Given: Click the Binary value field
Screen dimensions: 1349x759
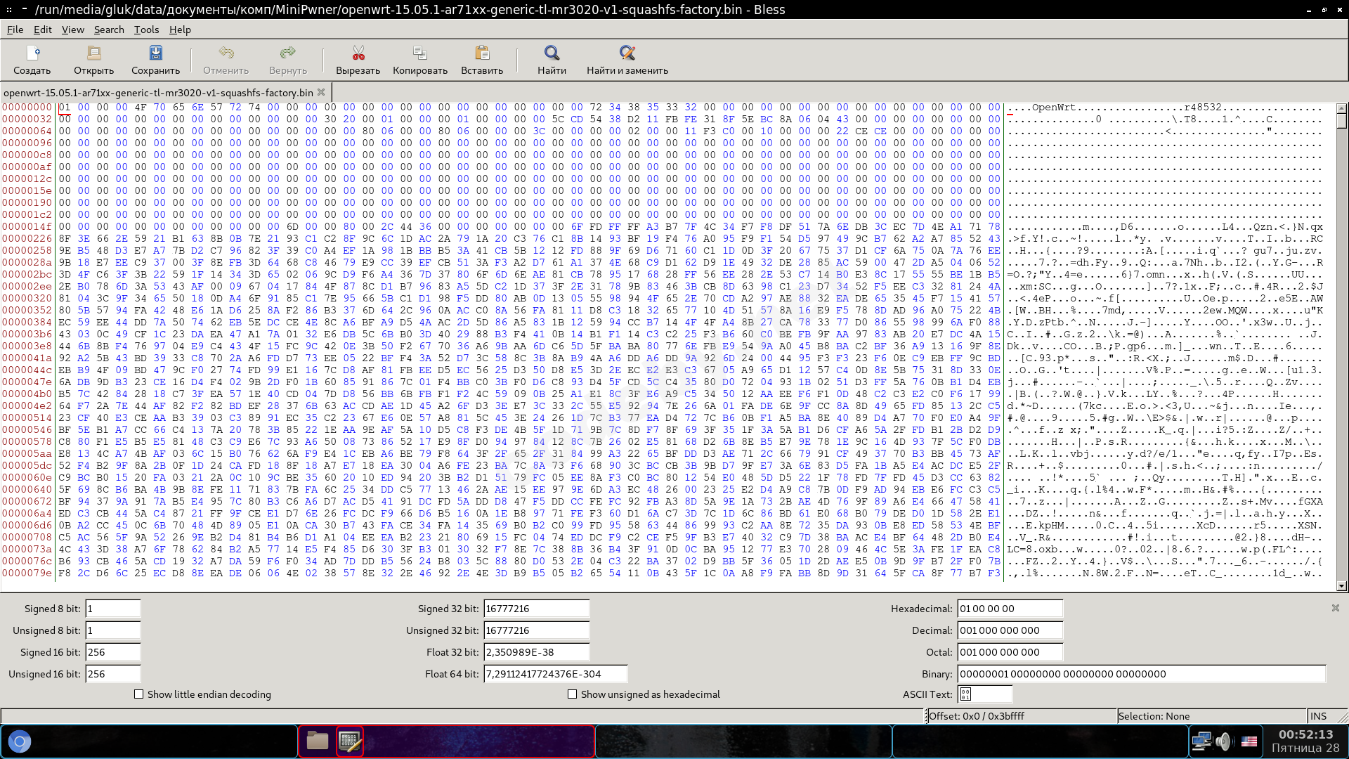Looking at the screenshot, I should pyautogui.click(x=1140, y=674).
